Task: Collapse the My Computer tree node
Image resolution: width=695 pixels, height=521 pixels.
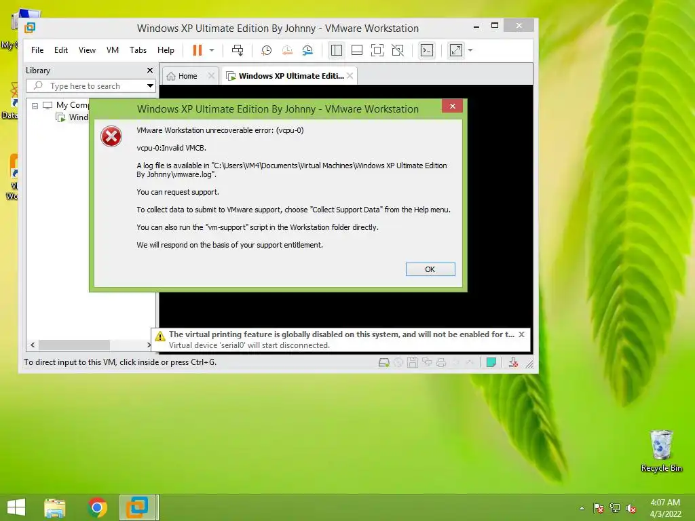Action: [x=35, y=106]
